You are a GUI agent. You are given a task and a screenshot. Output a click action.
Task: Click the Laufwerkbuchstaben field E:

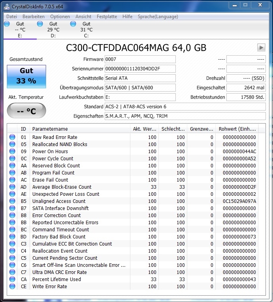pyautogui.click(x=140, y=97)
